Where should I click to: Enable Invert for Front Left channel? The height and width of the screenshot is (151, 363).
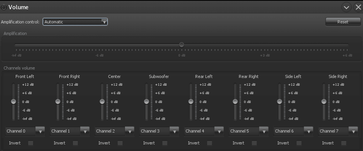pyautogui.click(x=30, y=143)
